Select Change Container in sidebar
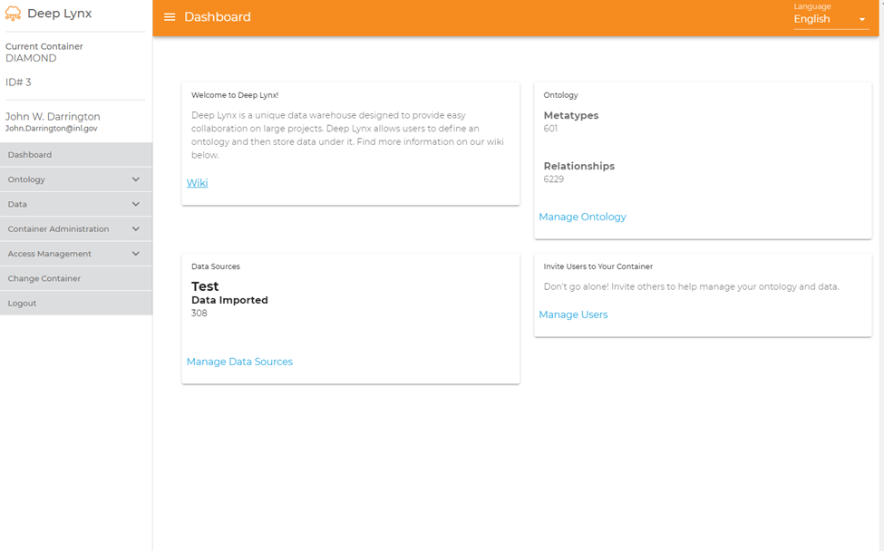The height and width of the screenshot is (551, 884). pyautogui.click(x=44, y=278)
